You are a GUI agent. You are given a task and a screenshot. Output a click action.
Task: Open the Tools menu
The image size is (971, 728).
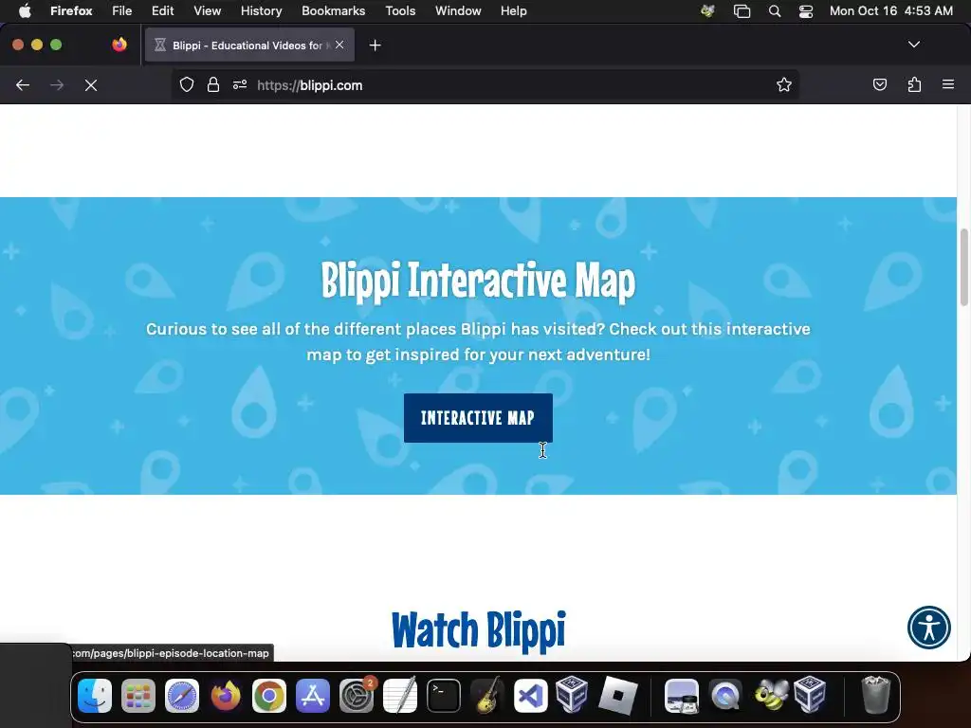[x=400, y=10]
